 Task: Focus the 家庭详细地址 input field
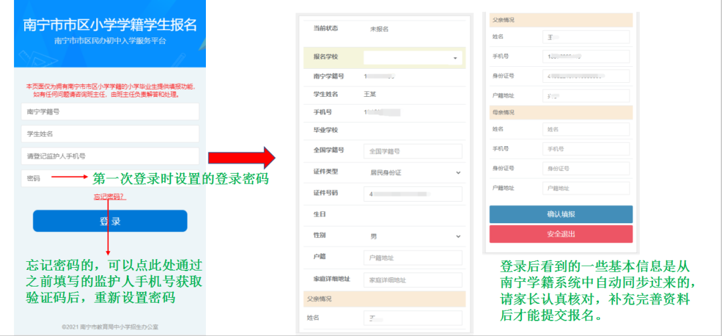click(413, 280)
